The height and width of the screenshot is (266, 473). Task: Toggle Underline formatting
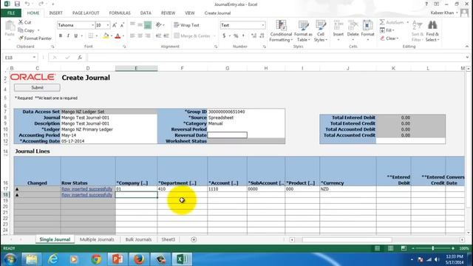(x=75, y=36)
